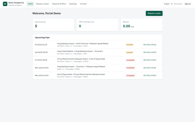Click Abdullah Al-Qahtani under the company name
Image resolution: width=195 pixels, height=122 pixels.
click(15, 5)
